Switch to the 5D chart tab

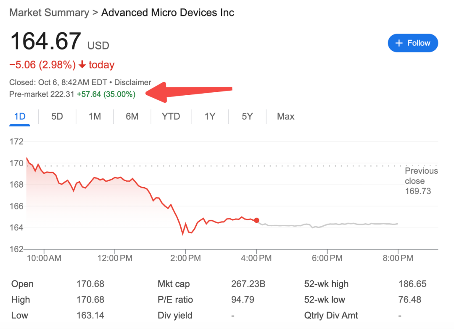pos(57,116)
